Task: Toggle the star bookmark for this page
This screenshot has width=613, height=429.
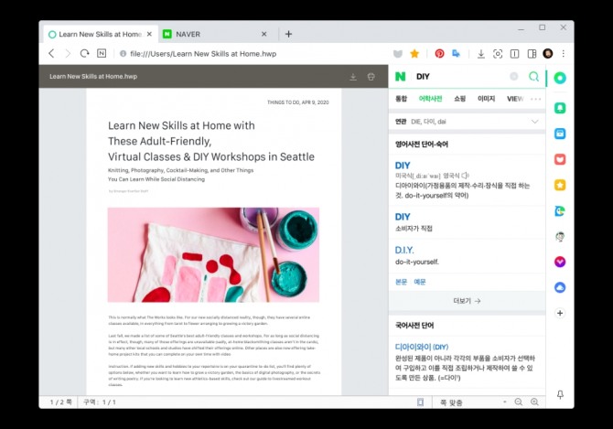Action: coord(414,54)
